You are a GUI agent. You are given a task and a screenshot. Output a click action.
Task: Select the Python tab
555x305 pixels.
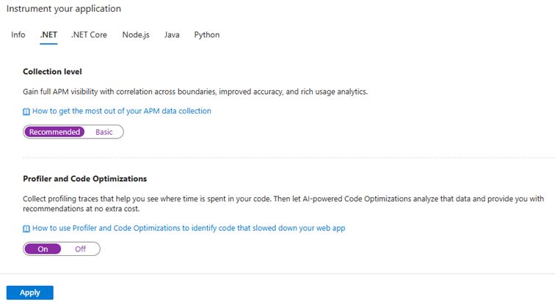(x=207, y=34)
